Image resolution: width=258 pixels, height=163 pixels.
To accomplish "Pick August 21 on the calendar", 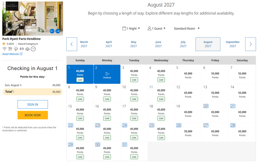I will click(x=242, y=113).
